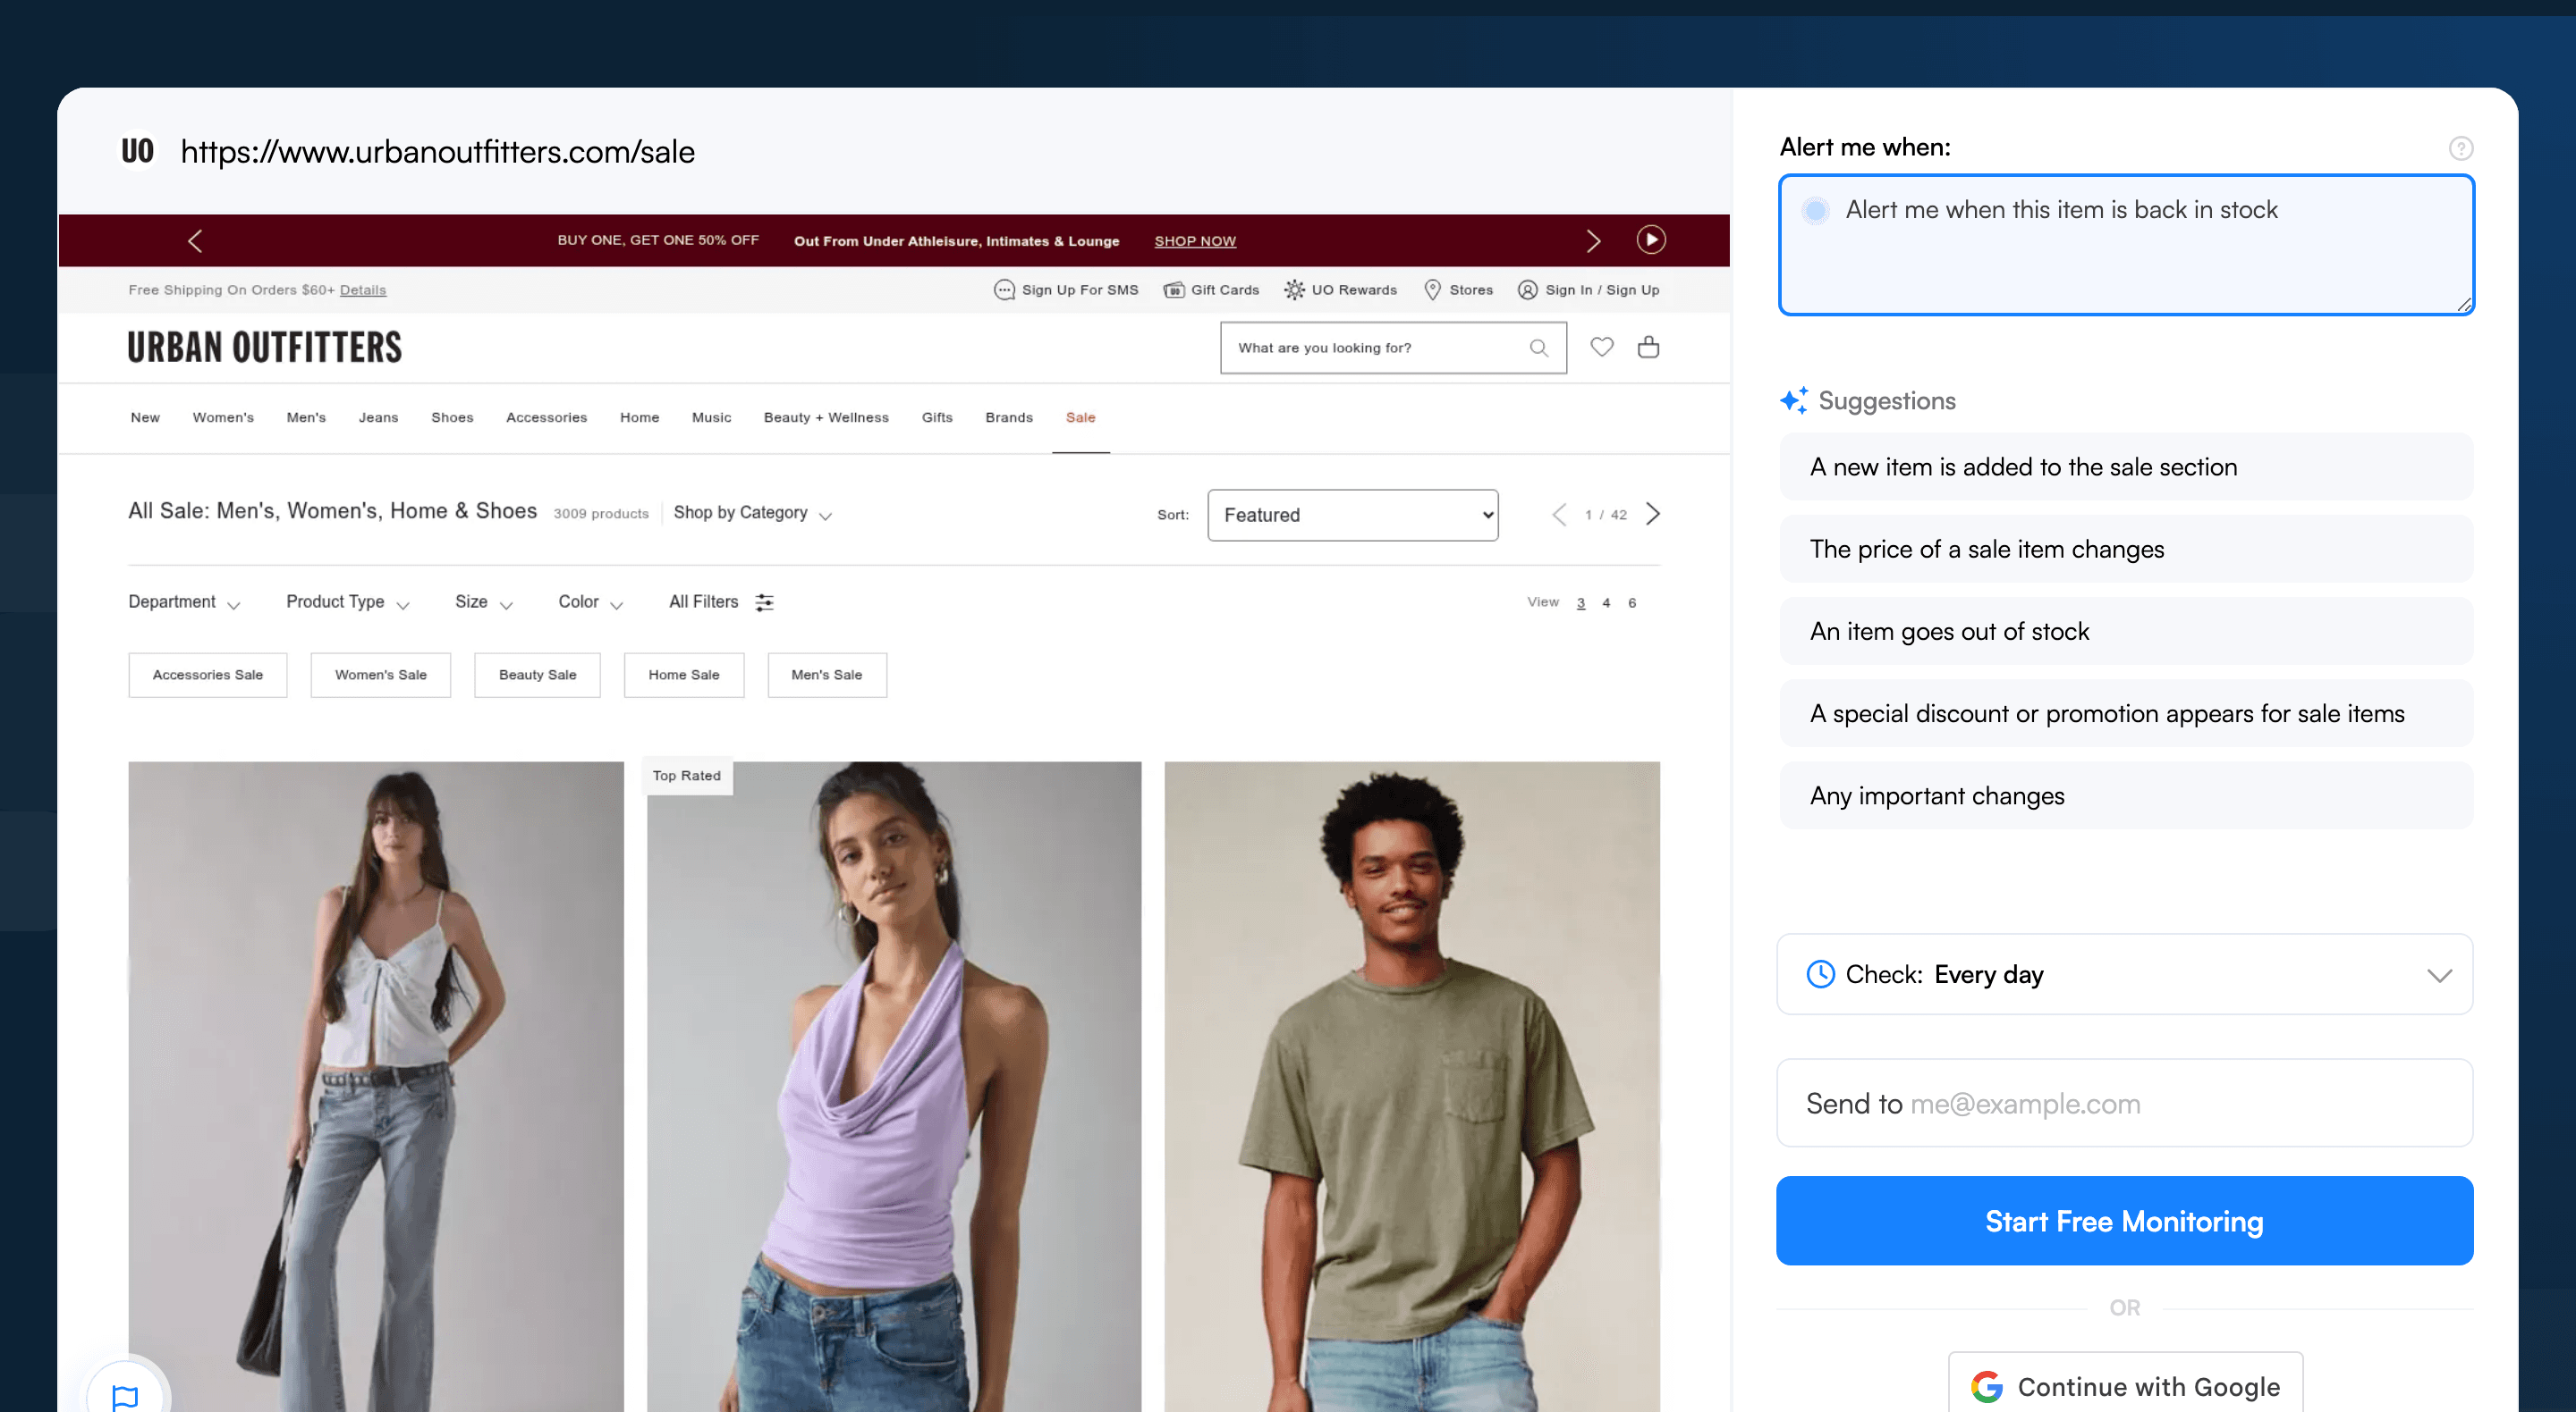Open the Brands menu
Viewport: 2576px width, 1412px height.
point(1009,417)
